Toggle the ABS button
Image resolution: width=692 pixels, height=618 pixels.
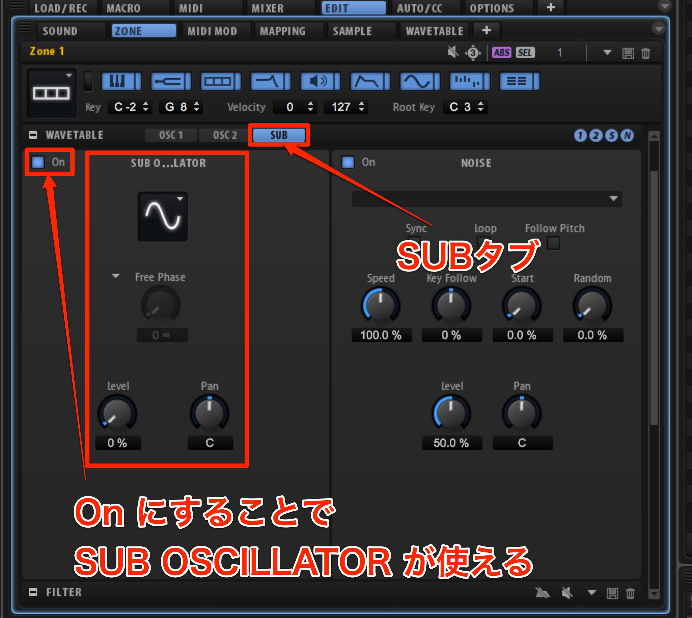502,53
